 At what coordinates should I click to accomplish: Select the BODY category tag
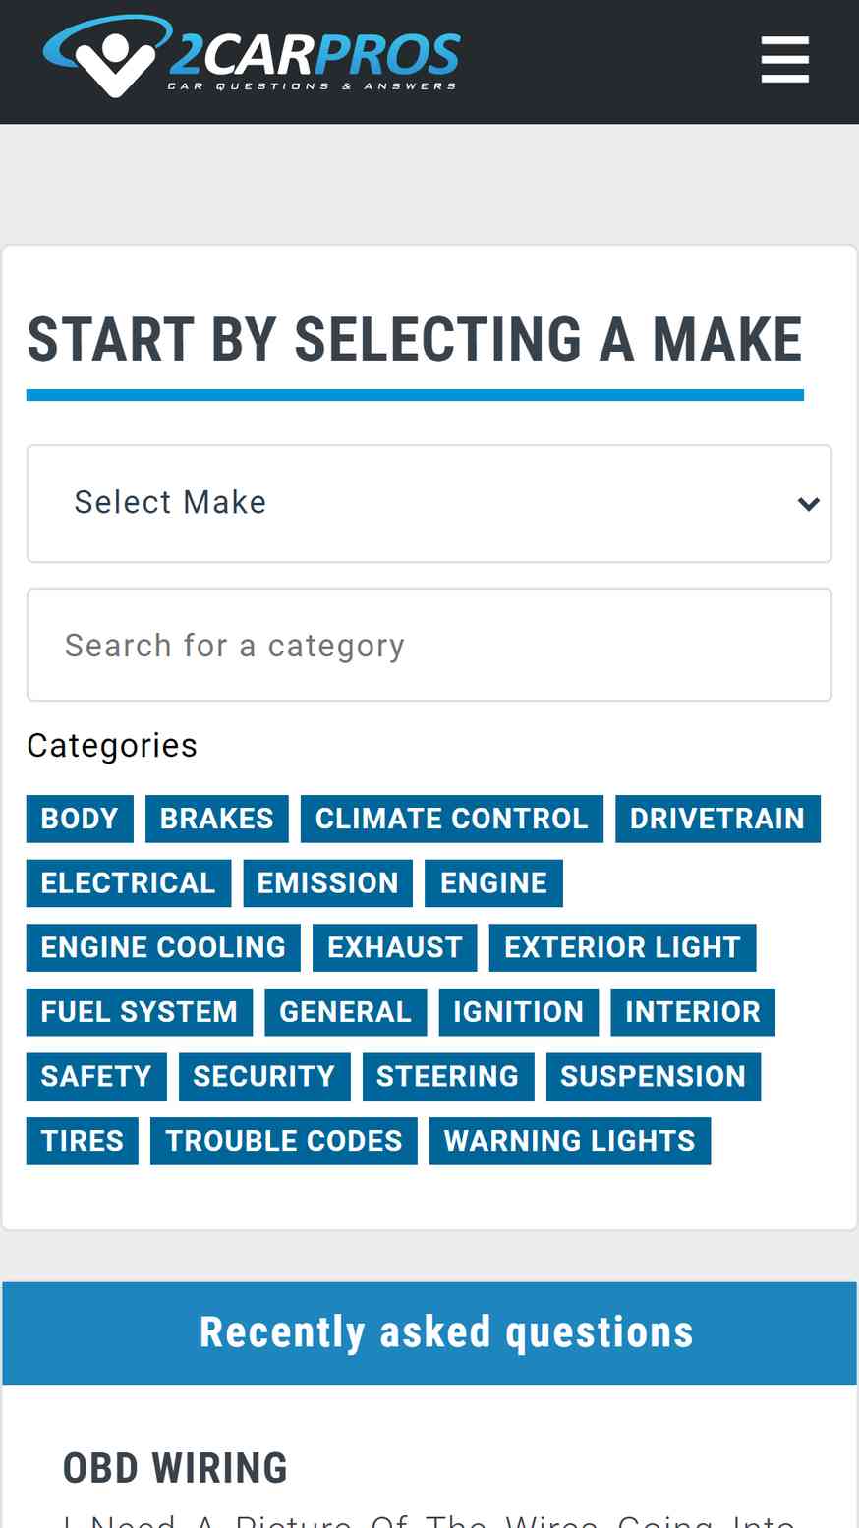pos(80,819)
